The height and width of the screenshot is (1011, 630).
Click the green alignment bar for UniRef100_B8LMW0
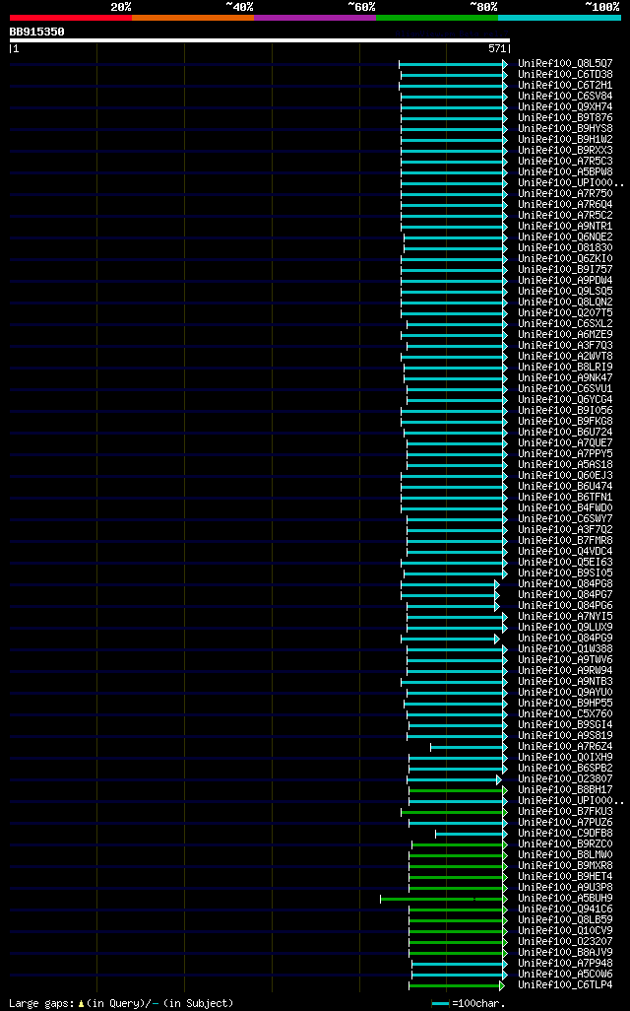coord(459,855)
